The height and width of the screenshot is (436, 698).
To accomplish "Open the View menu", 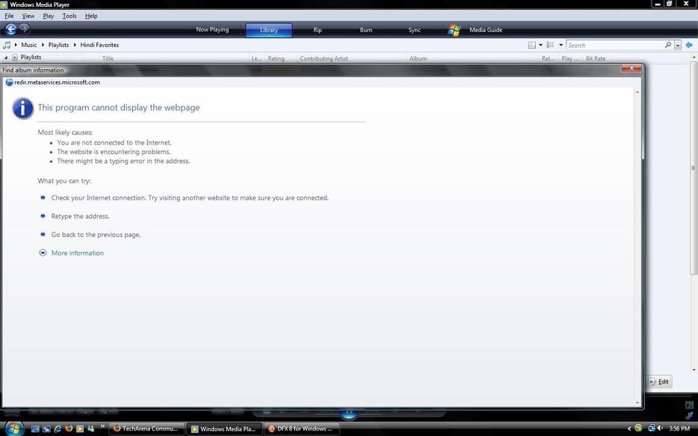I will [x=28, y=16].
